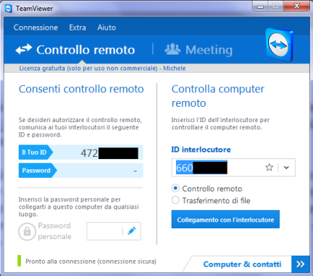Screen dimensions: 313x276
Task: Expand the ID interlocutore dropdown arrow
Action: click(286, 168)
